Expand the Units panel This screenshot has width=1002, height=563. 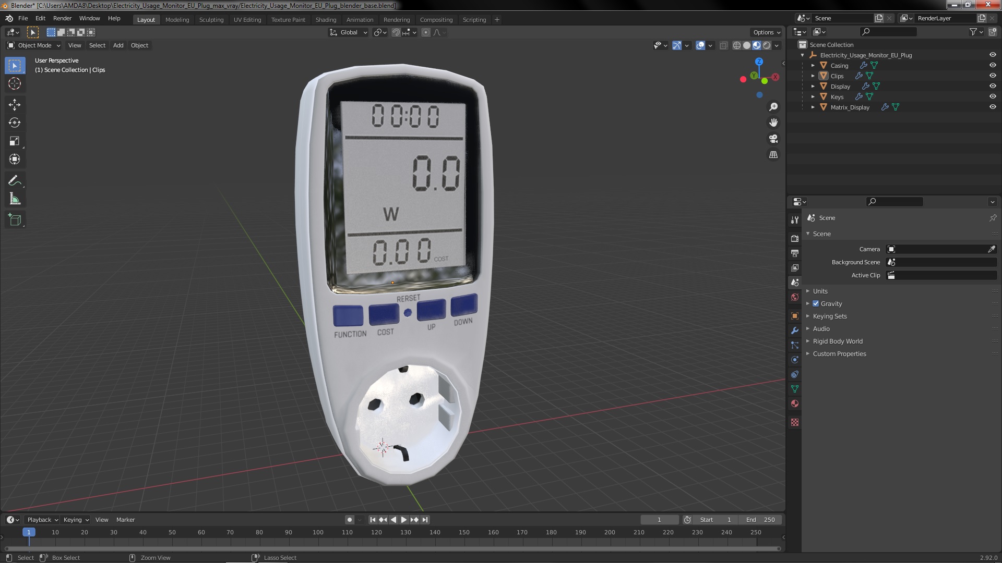(820, 291)
